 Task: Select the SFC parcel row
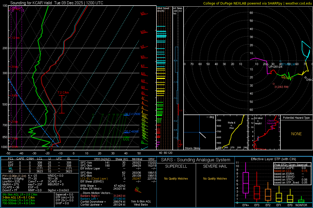(x=40, y=163)
